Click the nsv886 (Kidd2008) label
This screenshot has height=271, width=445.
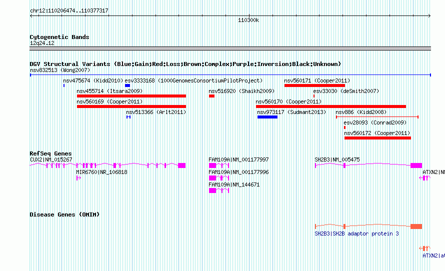pos(361,112)
